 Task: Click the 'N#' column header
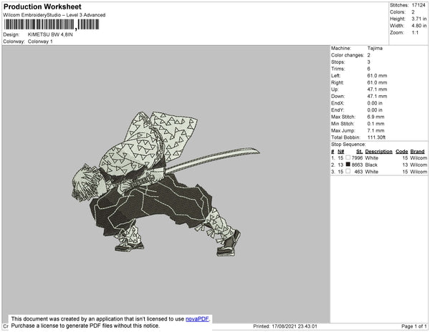(x=340, y=152)
